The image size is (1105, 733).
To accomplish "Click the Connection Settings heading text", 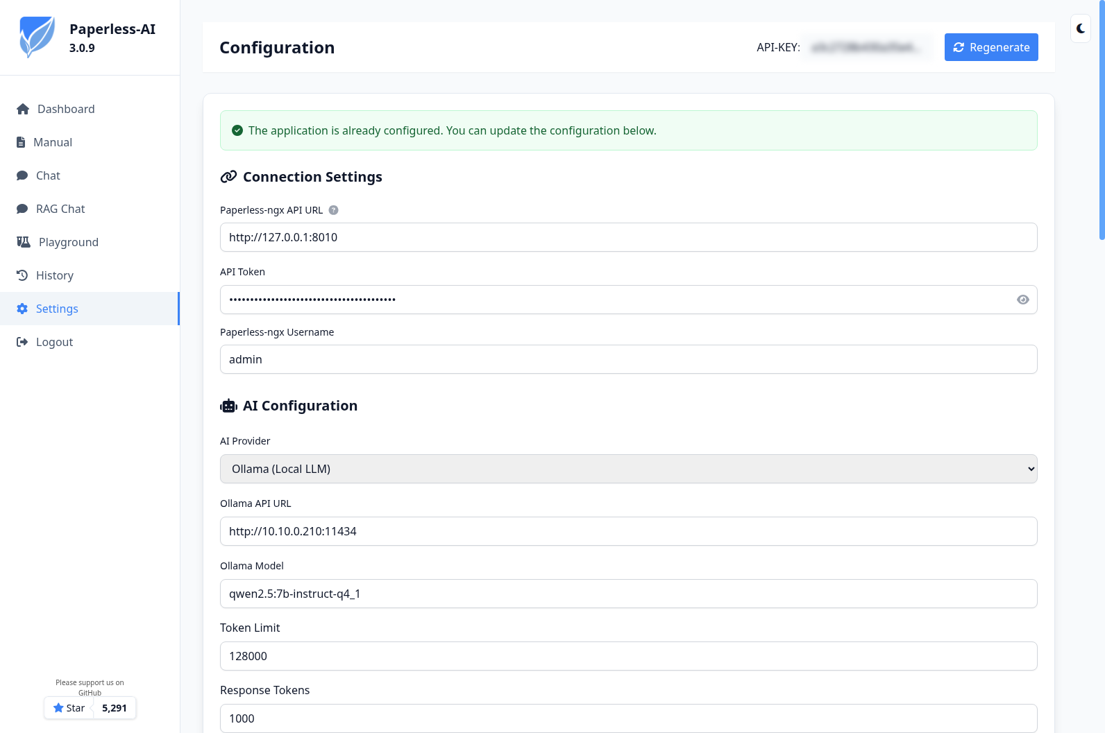I will click(312, 177).
